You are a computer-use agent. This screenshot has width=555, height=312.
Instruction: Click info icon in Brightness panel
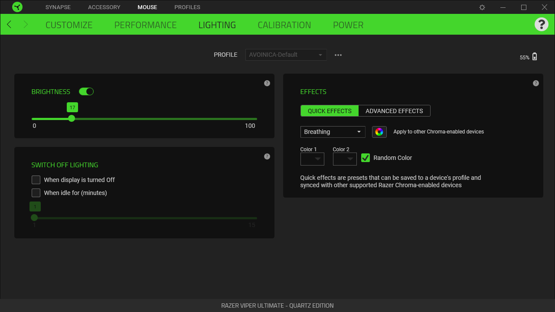pyautogui.click(x=267, y=83)
